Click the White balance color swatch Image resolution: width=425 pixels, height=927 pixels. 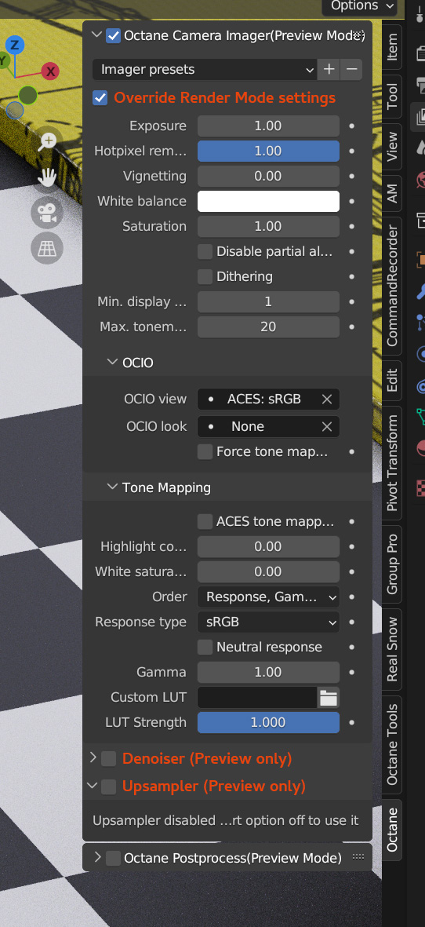click(x=269, y=202)
